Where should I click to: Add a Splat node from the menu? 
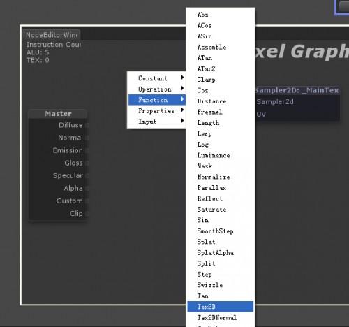click(x=221, y=242)
